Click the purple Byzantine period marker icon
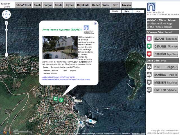Screen dimensions: 180x135 click(149, 39)
